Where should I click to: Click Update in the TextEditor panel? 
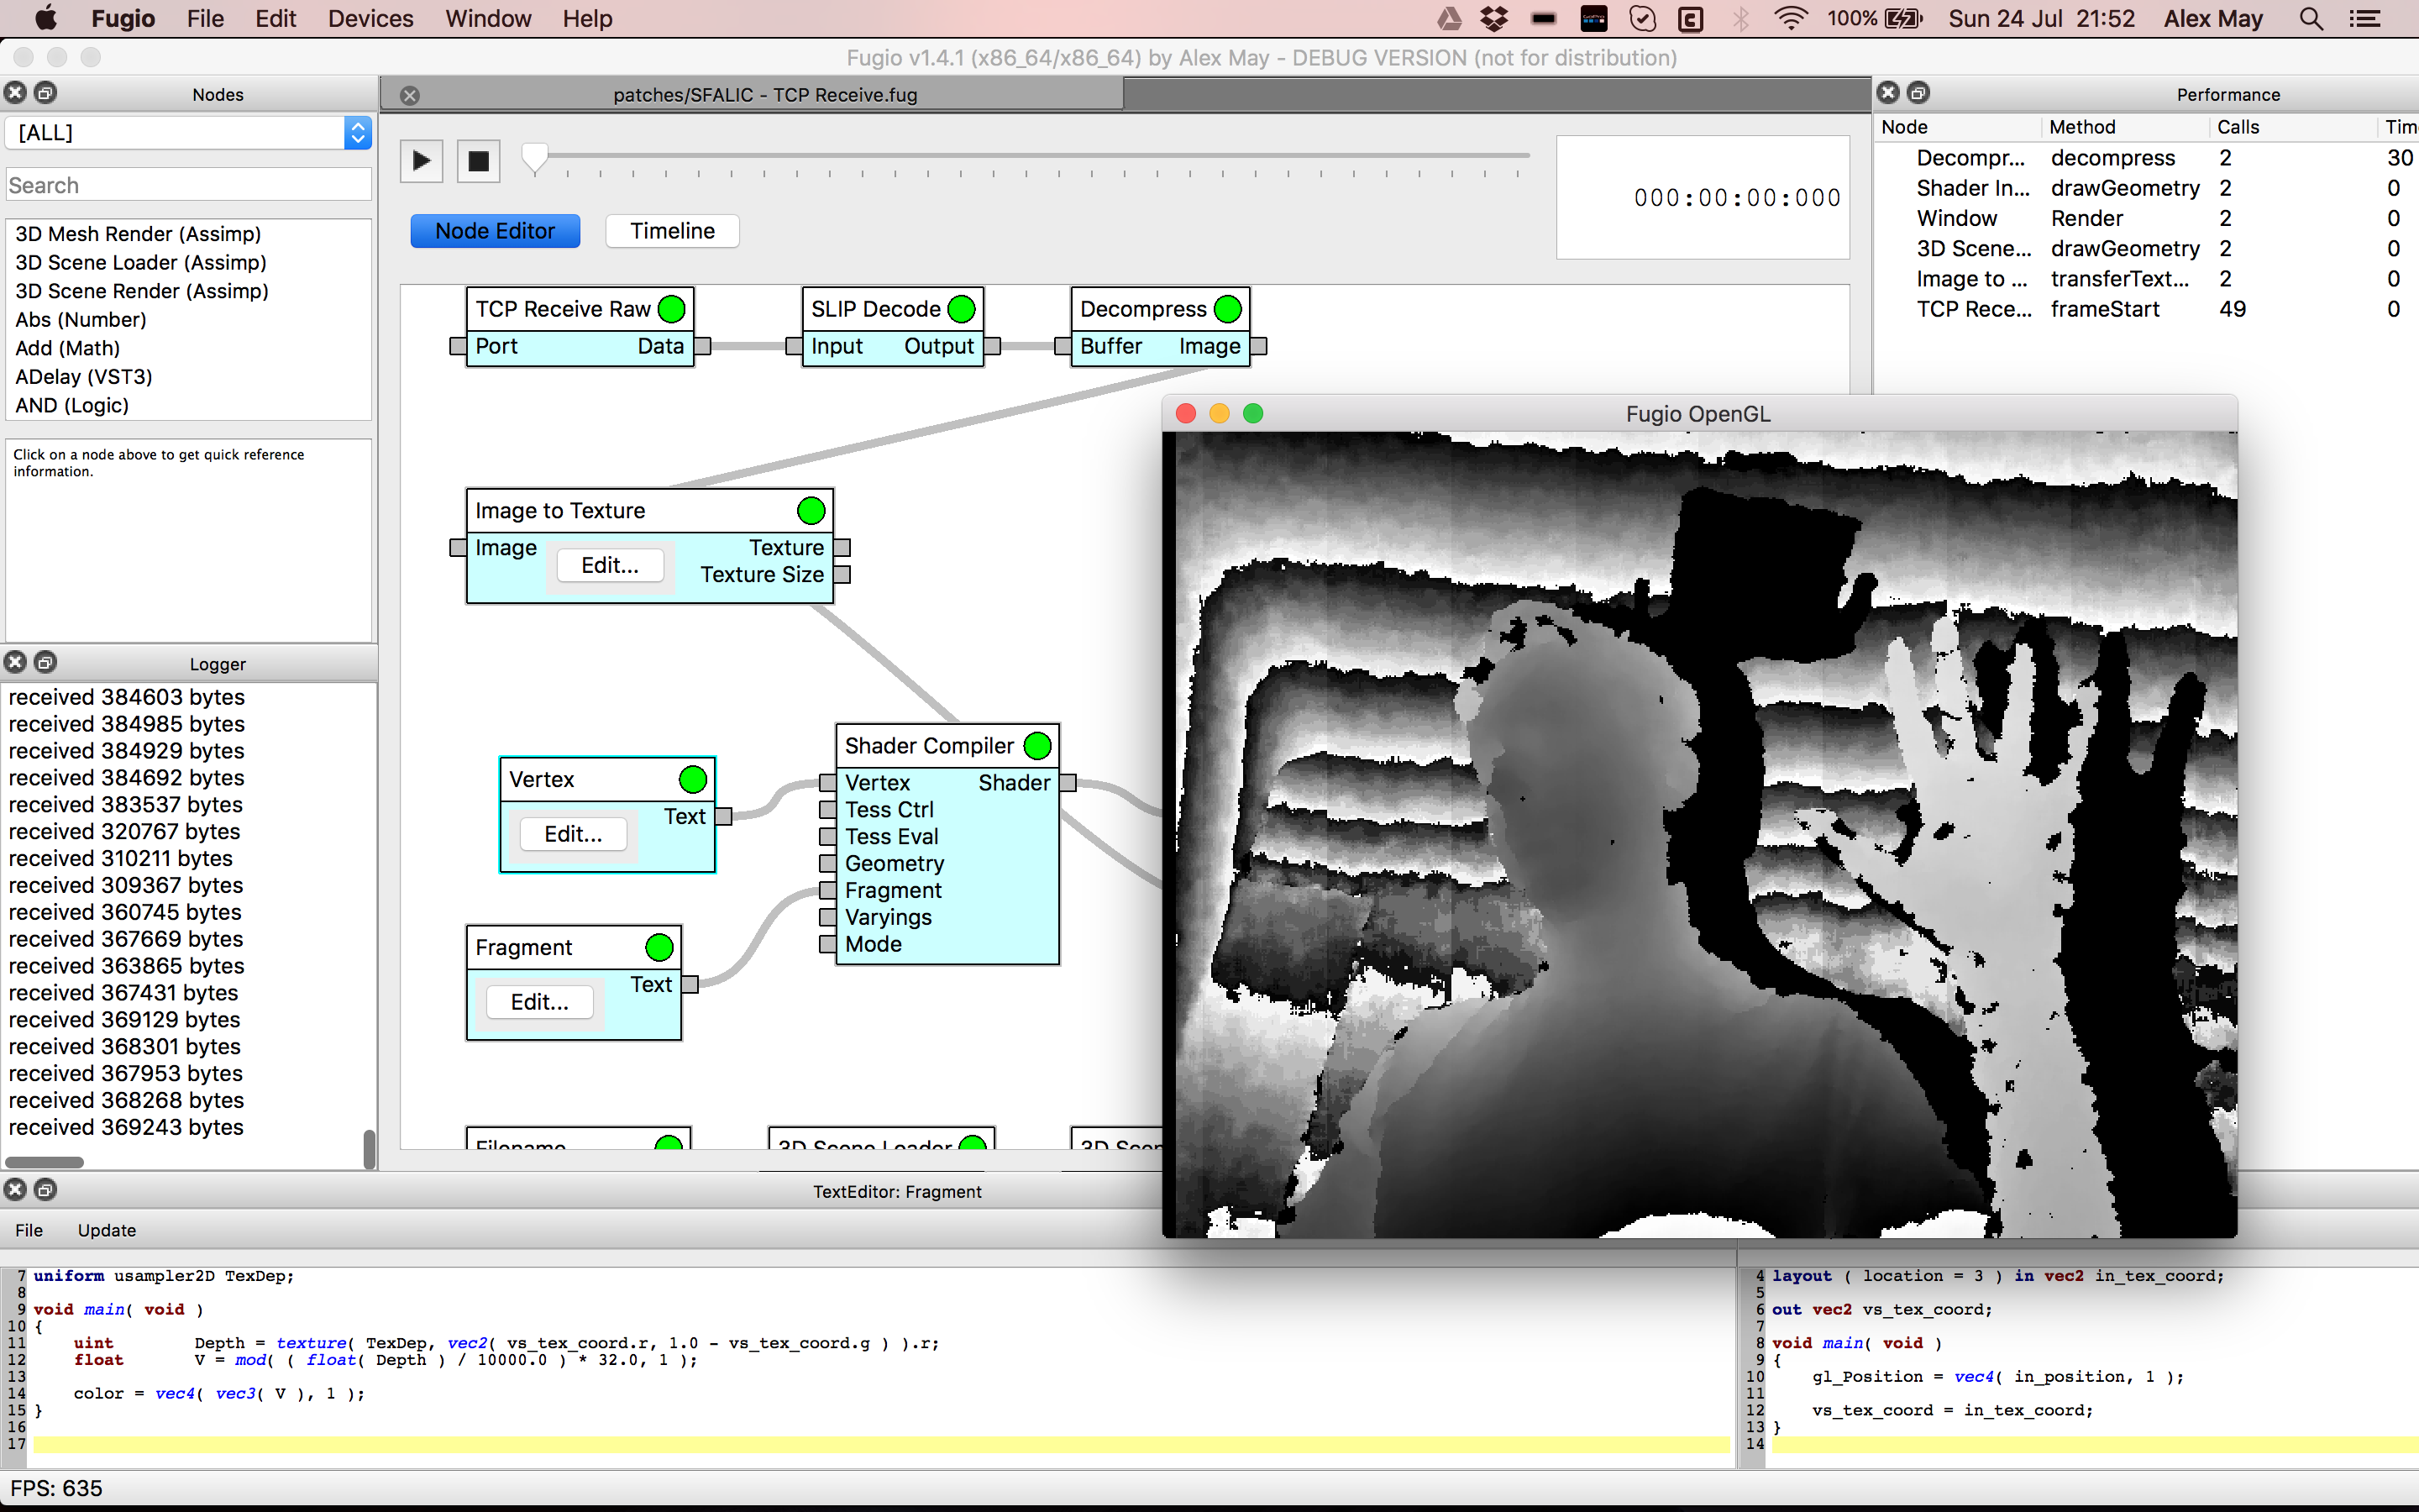point(107,1230)
